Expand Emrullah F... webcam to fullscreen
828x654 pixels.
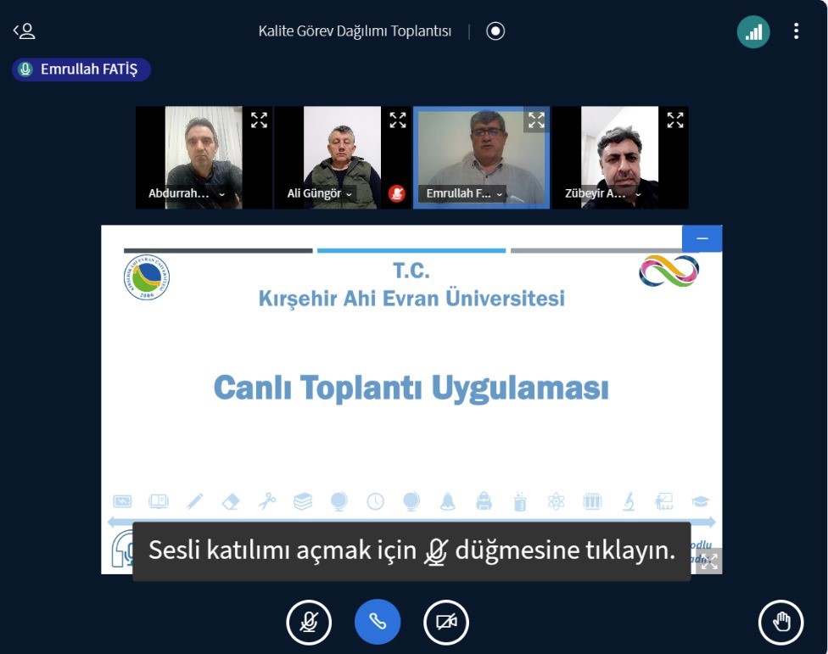pos(536,120)
